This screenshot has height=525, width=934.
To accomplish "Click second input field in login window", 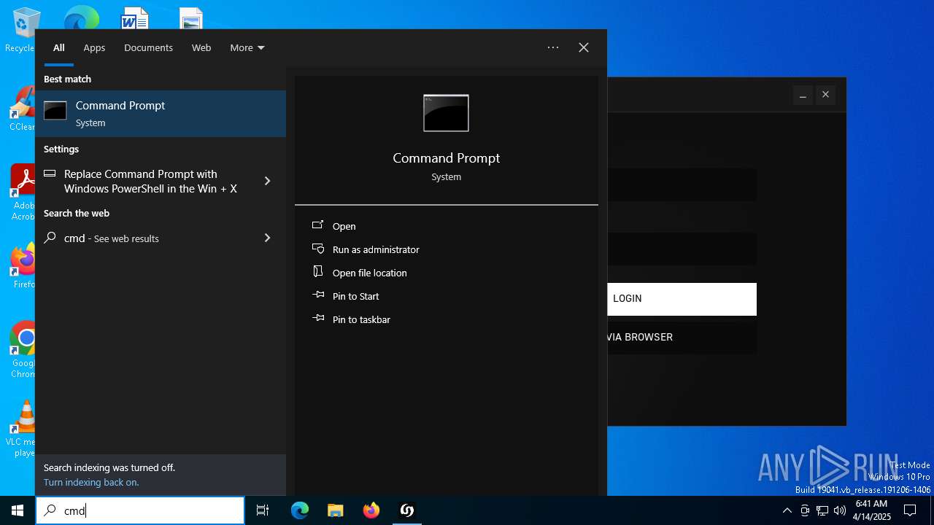I will click(x=682, y=249).
